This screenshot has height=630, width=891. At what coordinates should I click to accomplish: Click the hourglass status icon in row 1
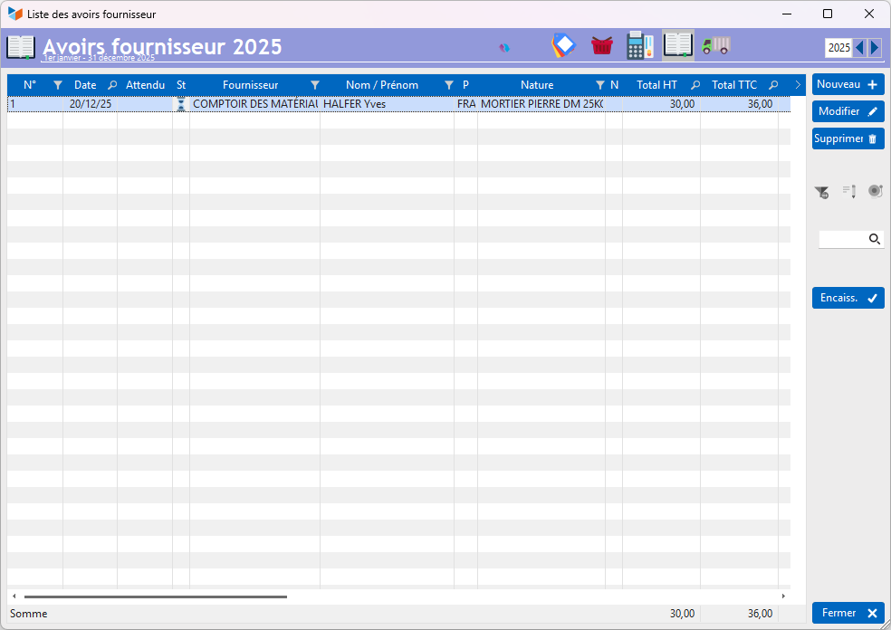point(181,104)
